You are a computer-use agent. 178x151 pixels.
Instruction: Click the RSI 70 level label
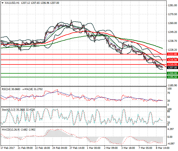coord(169,93)
